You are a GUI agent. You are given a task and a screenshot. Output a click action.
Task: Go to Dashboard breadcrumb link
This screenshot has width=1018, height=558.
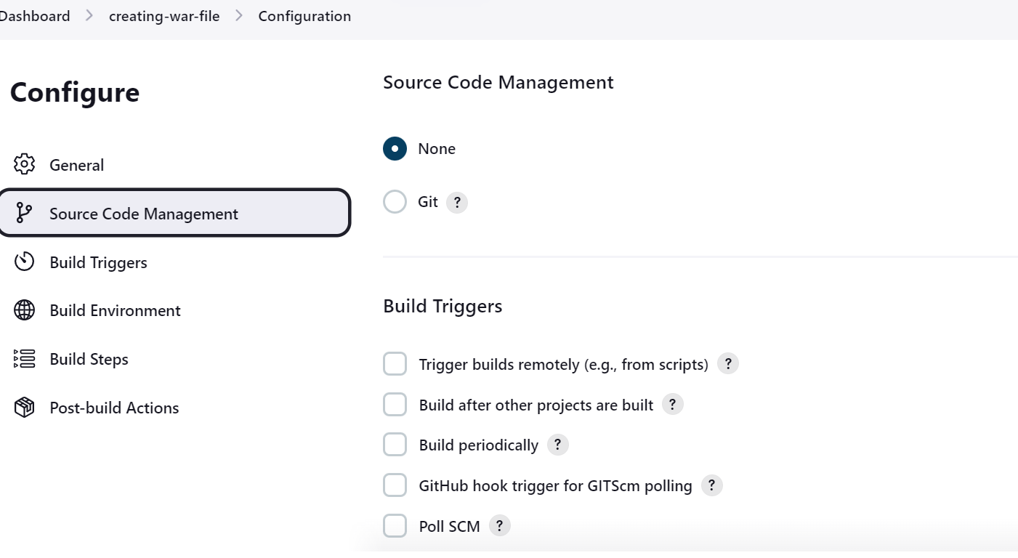[x=35, y=16]
